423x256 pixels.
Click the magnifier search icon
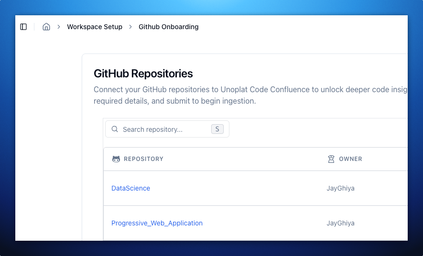pos(115,129)
